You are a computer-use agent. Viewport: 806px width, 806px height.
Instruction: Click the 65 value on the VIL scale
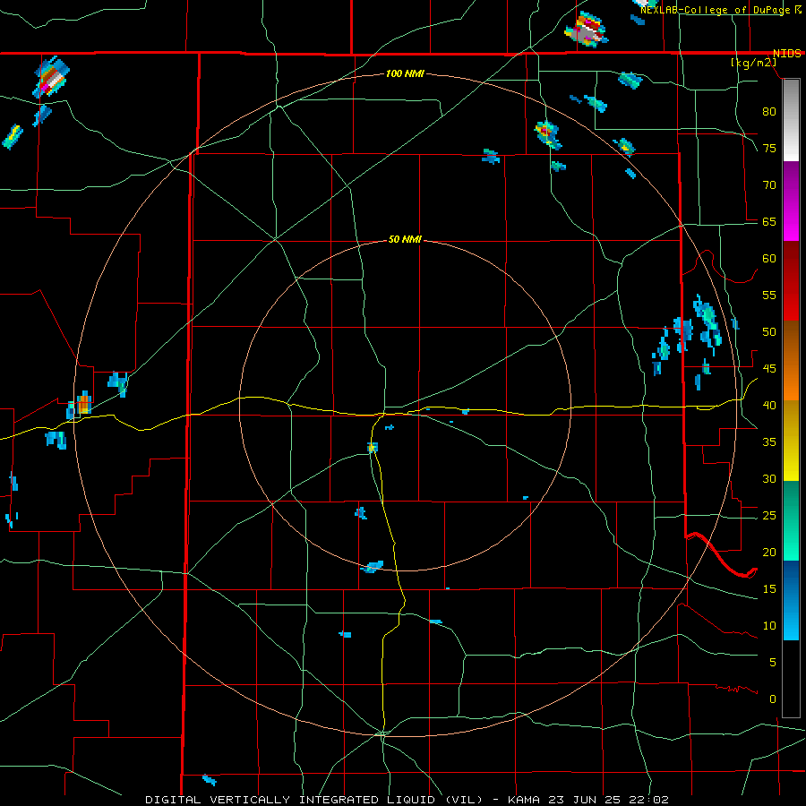[x=769, y=221]
